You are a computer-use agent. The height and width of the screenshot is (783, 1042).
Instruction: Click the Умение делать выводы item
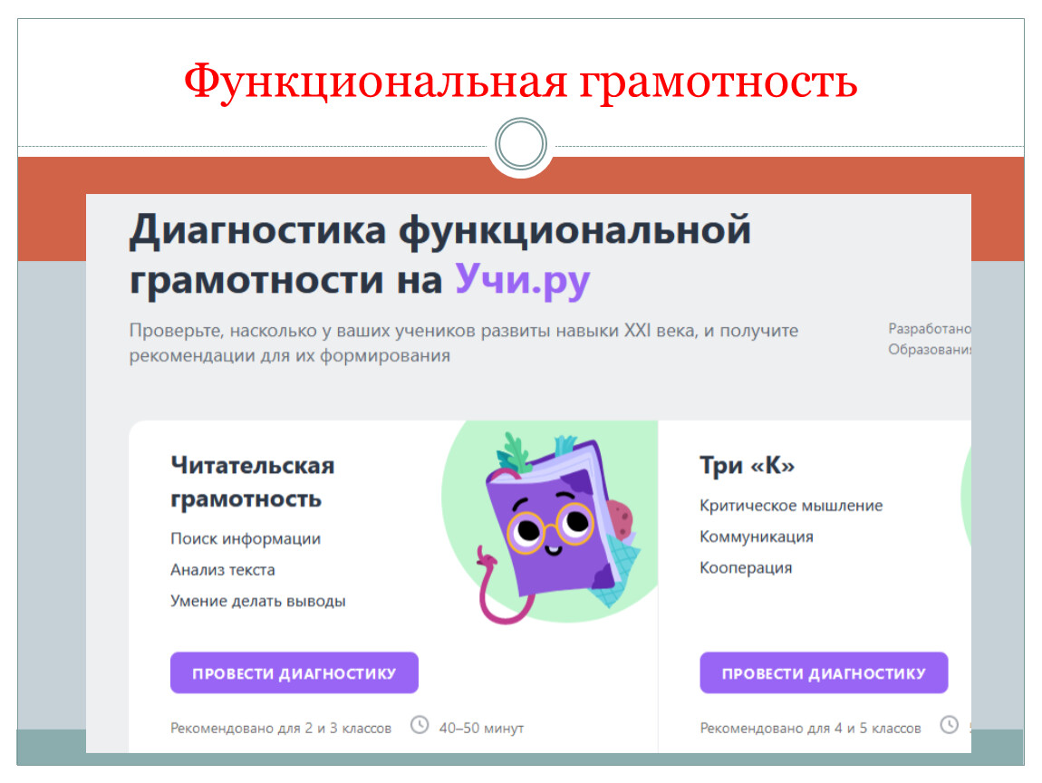click(x=258, y=601)
